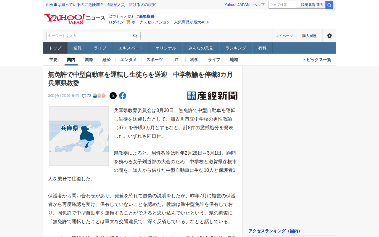The width and height of the screenshot is (379, 237).
Task: Select the 国際 category
Action: 89,60
